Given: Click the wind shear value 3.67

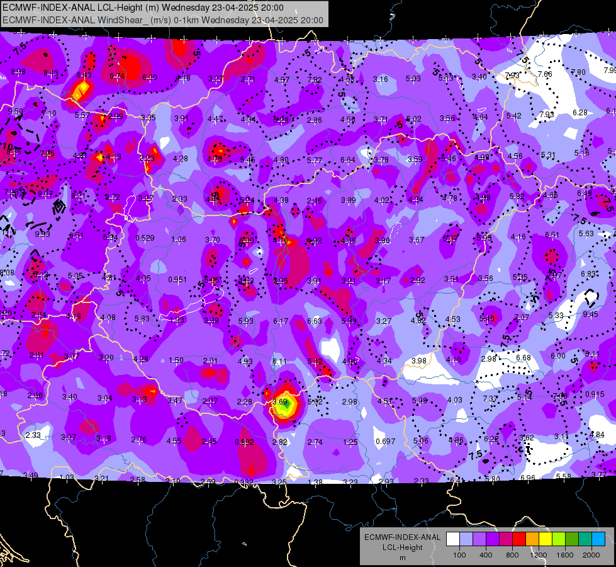Looking at the screenshot, I should pyautogui.click(x=417, y=239).
